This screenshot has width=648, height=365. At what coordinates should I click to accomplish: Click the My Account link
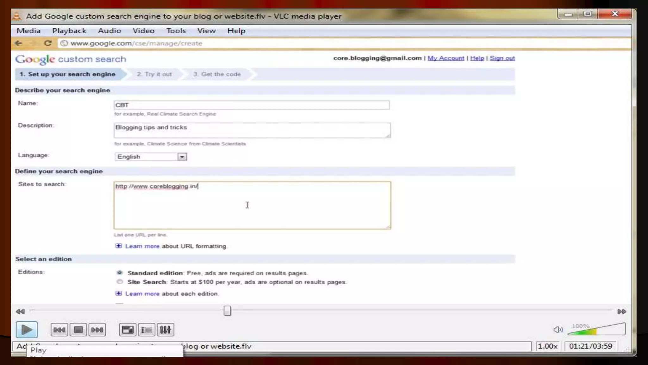(x=445, y=58)
